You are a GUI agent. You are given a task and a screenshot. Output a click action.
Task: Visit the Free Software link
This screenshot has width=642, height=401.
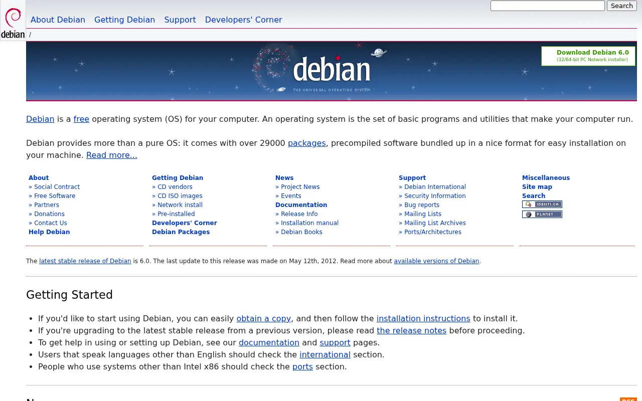(x=55, y=196)
